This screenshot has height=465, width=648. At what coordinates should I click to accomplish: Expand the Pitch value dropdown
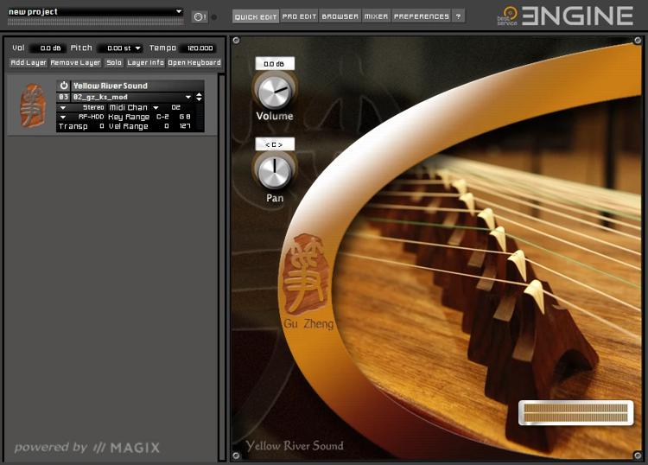point(137,48)
